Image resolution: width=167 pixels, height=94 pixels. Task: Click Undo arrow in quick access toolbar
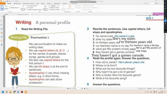(12, 1)
